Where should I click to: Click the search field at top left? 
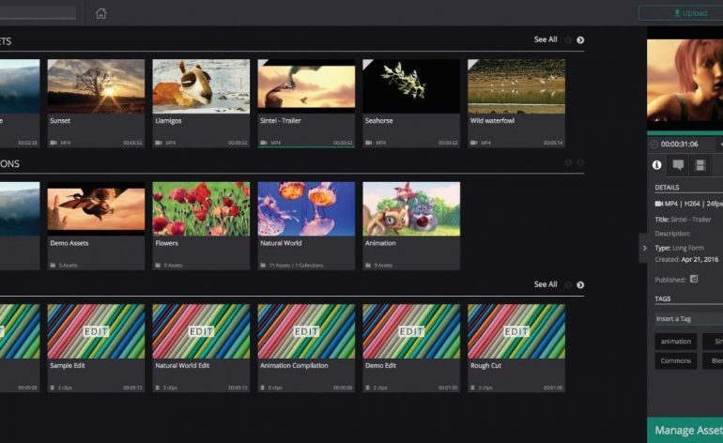38,13
